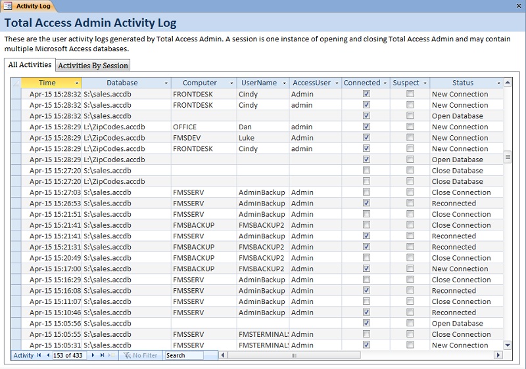Click the Apr-15 15:17:00 time cell
The width and height of the screenshot is (526, 369).
point(52,269)
